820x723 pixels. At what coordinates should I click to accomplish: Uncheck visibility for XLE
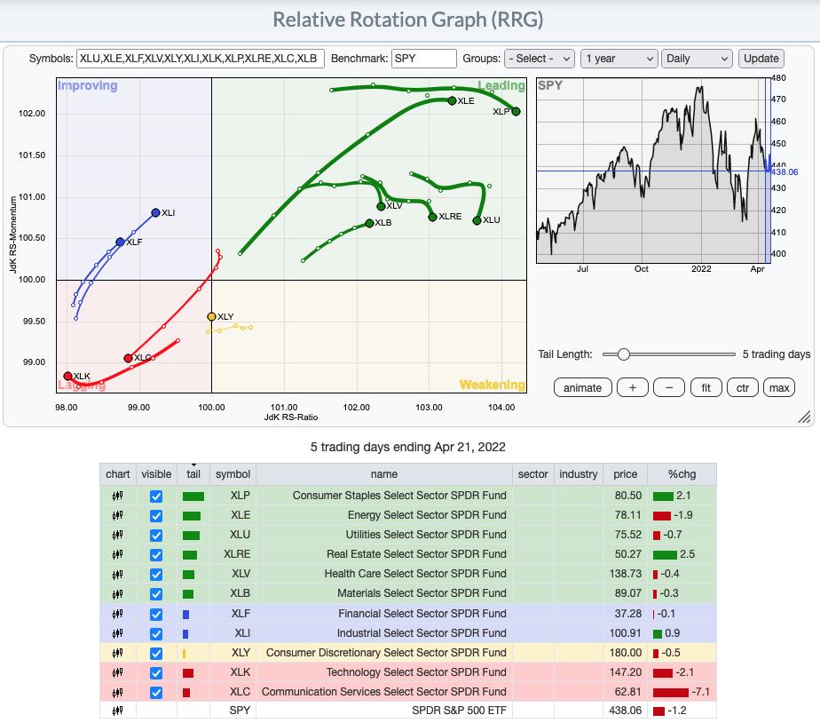156,516
